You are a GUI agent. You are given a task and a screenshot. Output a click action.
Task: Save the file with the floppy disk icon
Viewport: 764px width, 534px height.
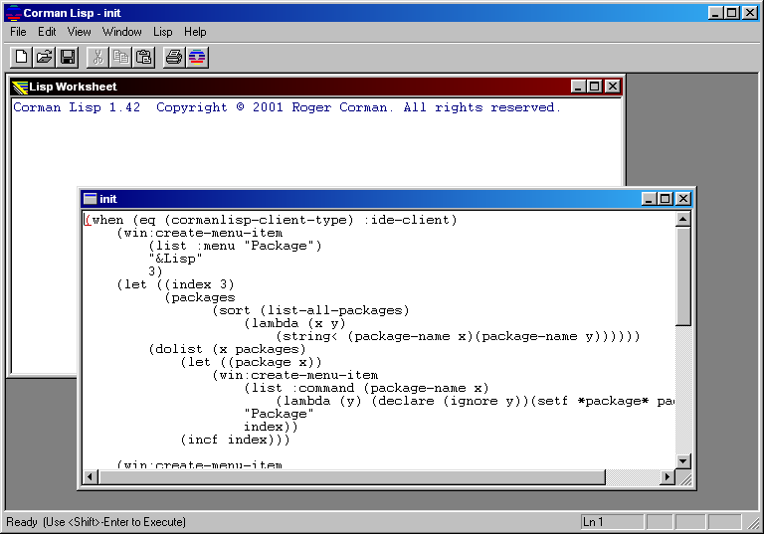click(67, 58)
